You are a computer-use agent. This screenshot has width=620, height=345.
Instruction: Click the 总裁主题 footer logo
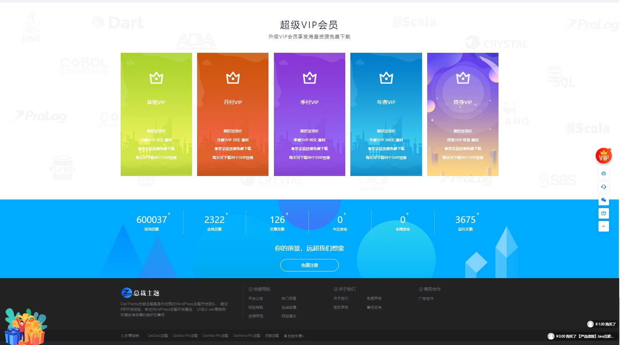pyautogui.click(x=140, y=293)
